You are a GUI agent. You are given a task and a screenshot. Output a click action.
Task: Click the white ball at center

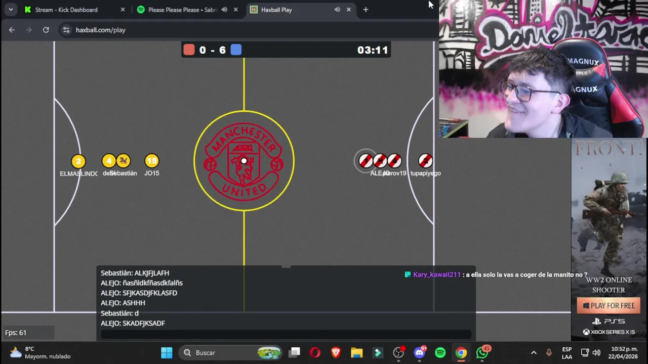point(244,161)
